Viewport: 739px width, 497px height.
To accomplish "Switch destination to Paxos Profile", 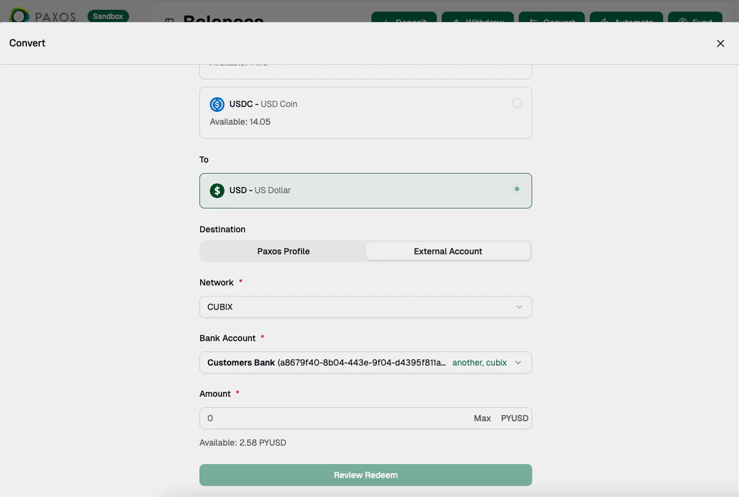I will pyautogui.click(x=283, y=251).
